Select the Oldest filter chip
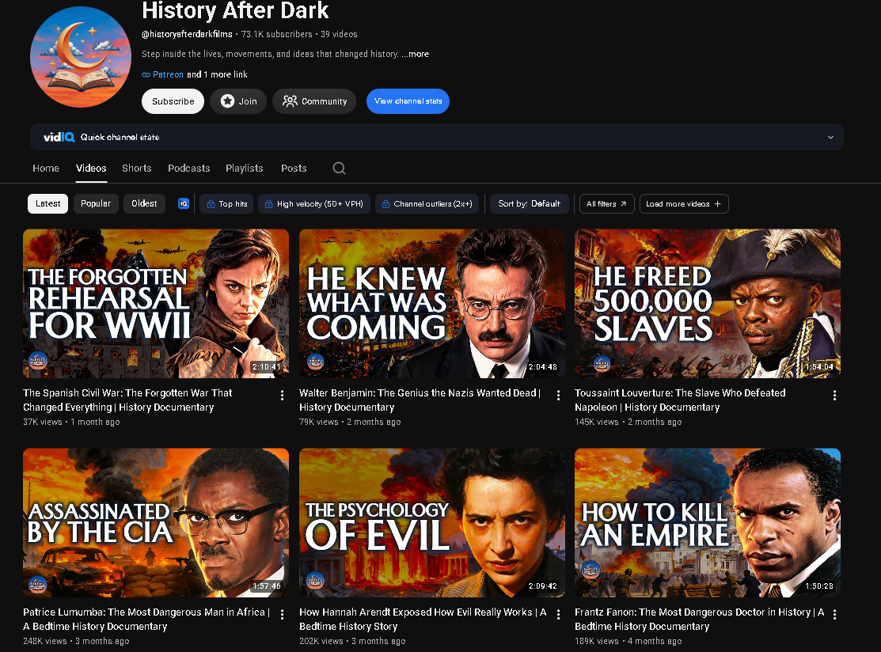This screenshot has width=881, height=652. click(144, 203)
